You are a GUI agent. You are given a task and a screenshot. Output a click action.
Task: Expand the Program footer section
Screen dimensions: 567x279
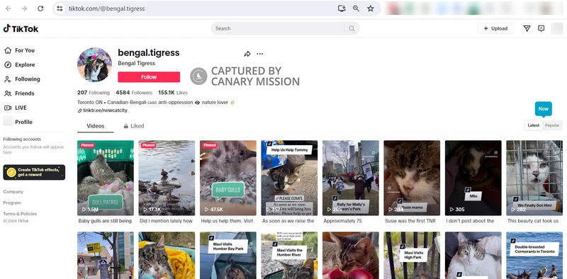[x=12, y=203]
